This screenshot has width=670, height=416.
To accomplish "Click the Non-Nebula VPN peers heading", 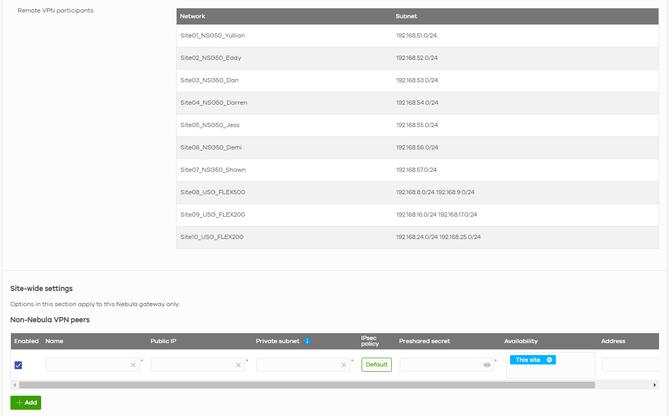I will (x=50, y=320).
